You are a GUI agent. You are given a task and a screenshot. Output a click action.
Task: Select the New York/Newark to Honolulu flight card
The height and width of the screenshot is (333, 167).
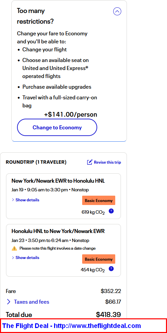63,196
